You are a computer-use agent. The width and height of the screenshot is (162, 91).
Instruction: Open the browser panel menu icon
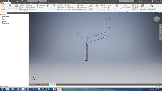28,13
